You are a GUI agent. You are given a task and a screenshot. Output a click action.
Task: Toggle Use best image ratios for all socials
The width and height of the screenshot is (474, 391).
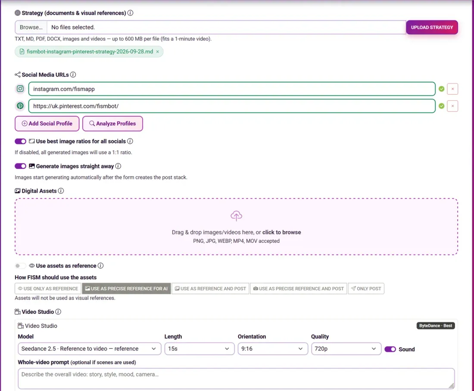coord(21,141)
